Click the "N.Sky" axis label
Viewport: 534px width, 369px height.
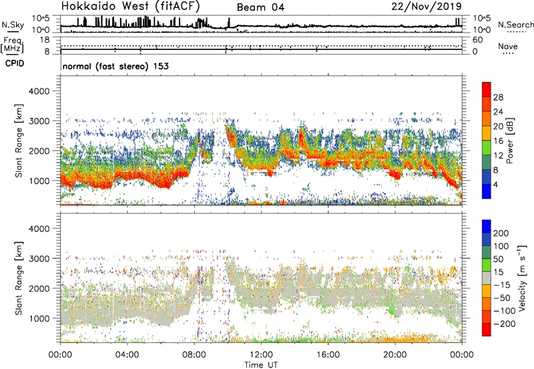pos(13,25)
